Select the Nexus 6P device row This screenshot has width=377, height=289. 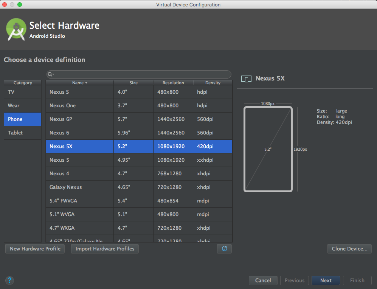(x=139, y=119)
